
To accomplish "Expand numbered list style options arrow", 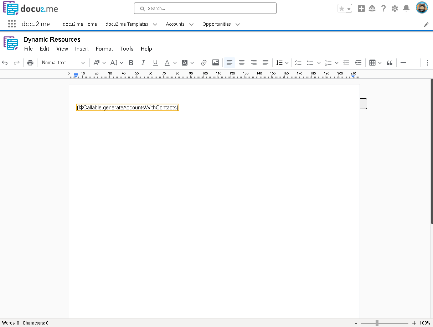I will coord(337,63).
